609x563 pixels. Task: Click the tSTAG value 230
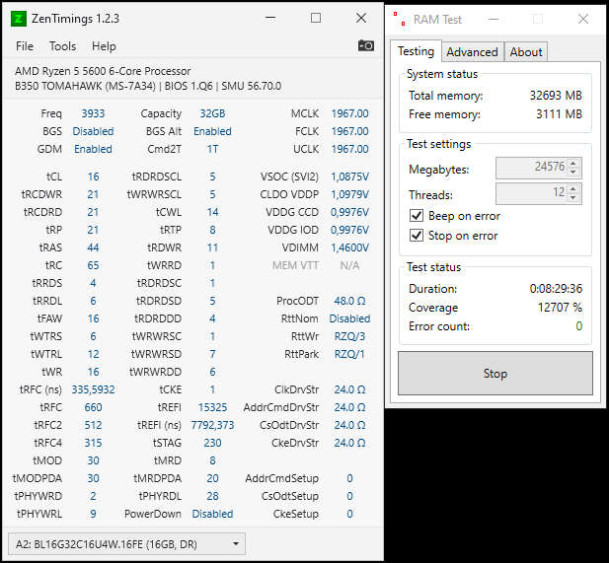pos(212,443)
